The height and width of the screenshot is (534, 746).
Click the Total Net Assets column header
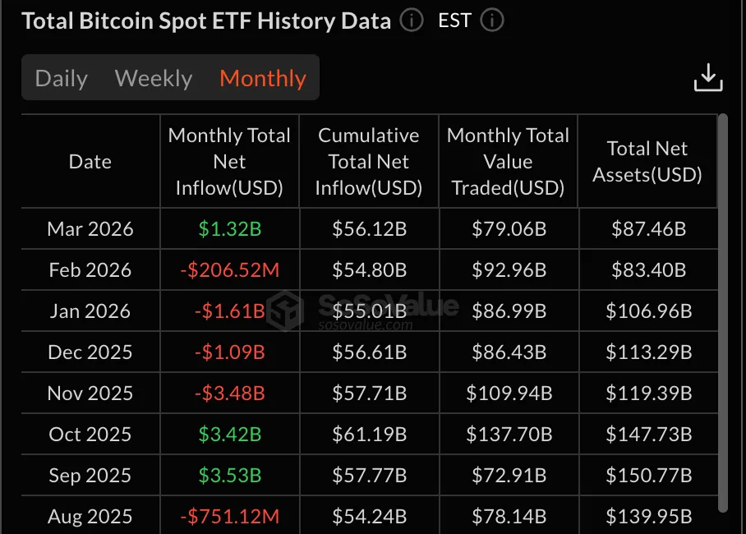click(647, 161)
